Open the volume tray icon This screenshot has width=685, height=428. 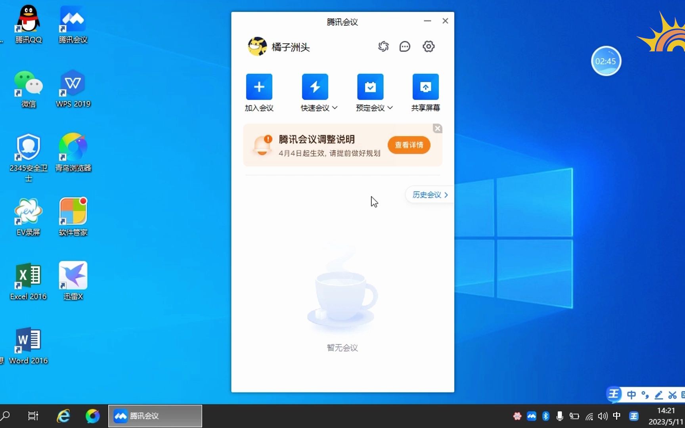coord(603,416)
